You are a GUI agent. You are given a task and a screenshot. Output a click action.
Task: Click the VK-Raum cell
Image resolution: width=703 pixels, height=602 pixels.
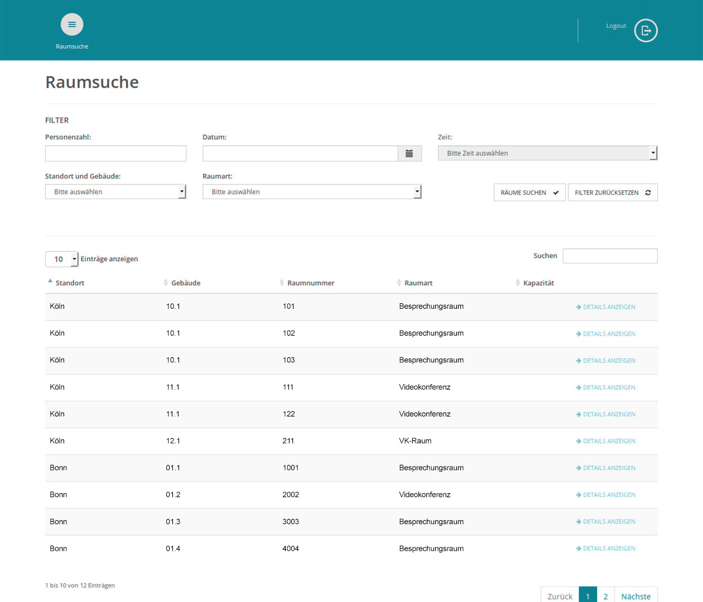[415, 441]
